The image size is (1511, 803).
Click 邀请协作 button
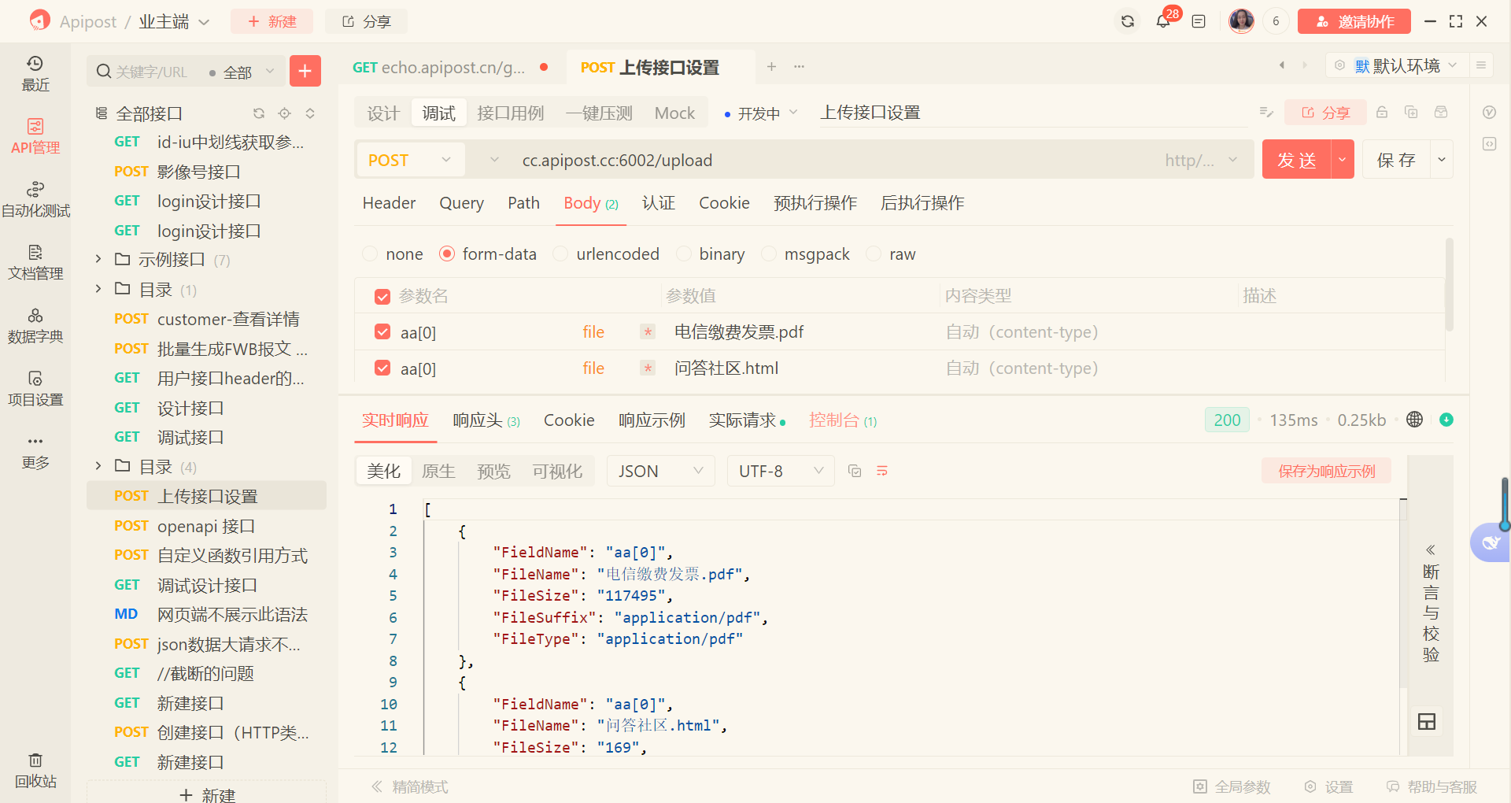coord(1354,21)
